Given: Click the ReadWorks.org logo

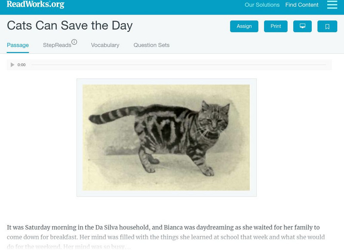Looking at the screenshot, I should [x=35, y=5].
